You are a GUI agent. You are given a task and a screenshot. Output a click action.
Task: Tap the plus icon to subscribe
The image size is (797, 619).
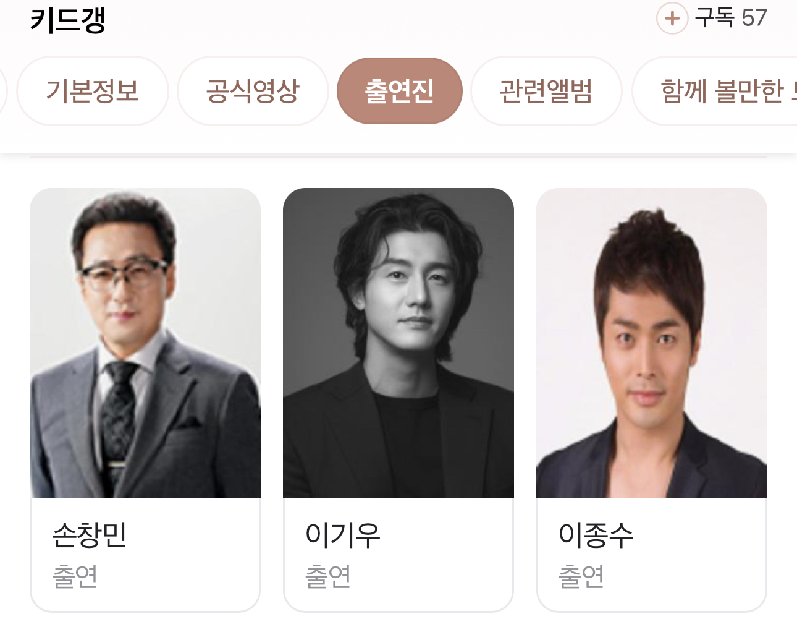tap(672, 18)
